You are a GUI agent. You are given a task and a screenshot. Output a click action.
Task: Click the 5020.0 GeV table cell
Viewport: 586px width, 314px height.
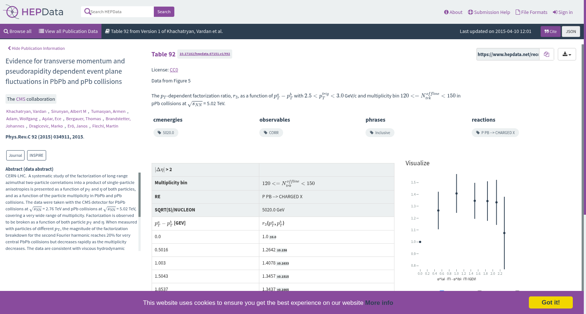tap(326, 210)
